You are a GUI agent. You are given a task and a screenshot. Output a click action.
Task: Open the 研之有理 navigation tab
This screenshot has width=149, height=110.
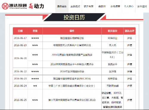pyautogui.click(x=89, y=7)
